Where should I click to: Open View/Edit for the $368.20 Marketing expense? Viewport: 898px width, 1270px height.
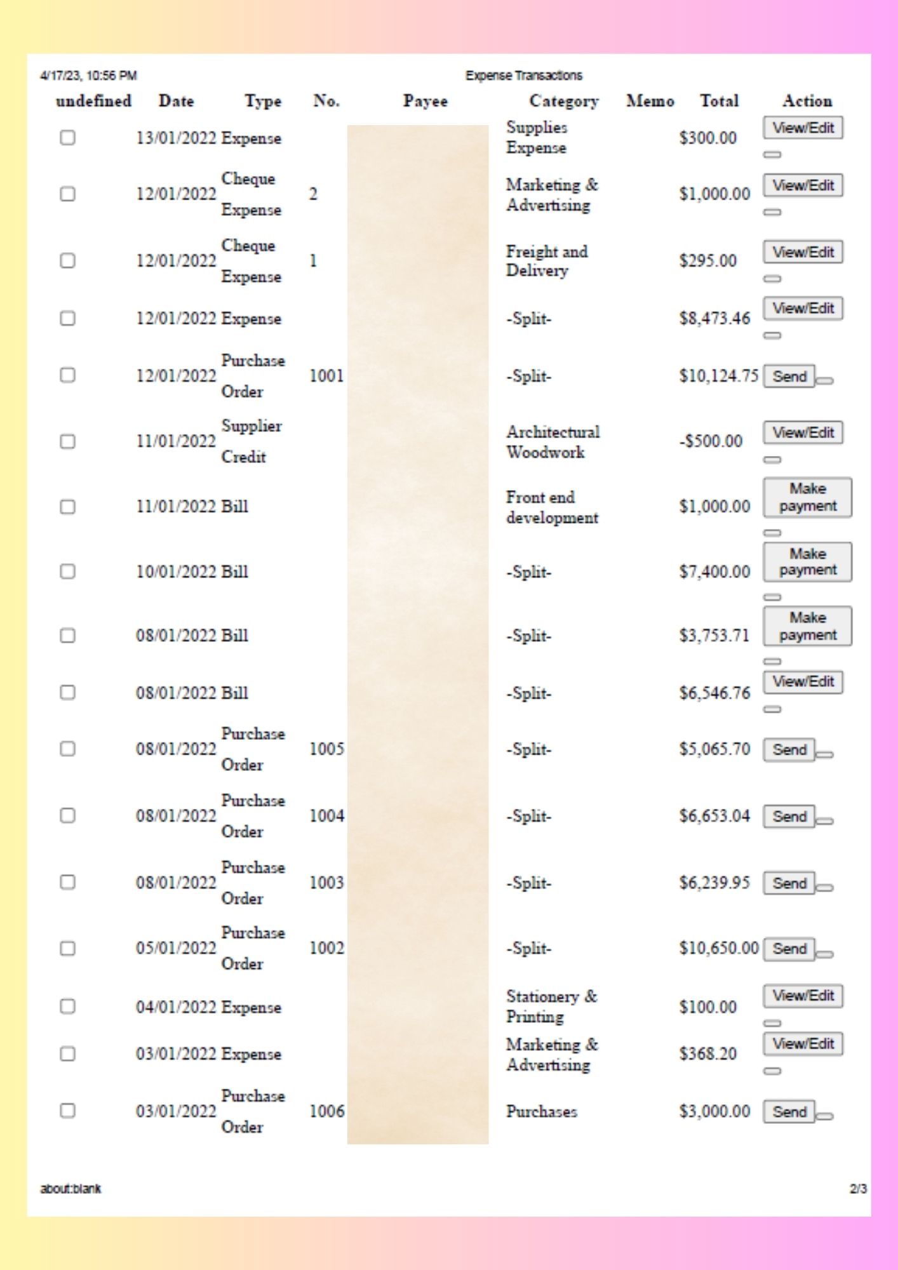(803, 1043)
